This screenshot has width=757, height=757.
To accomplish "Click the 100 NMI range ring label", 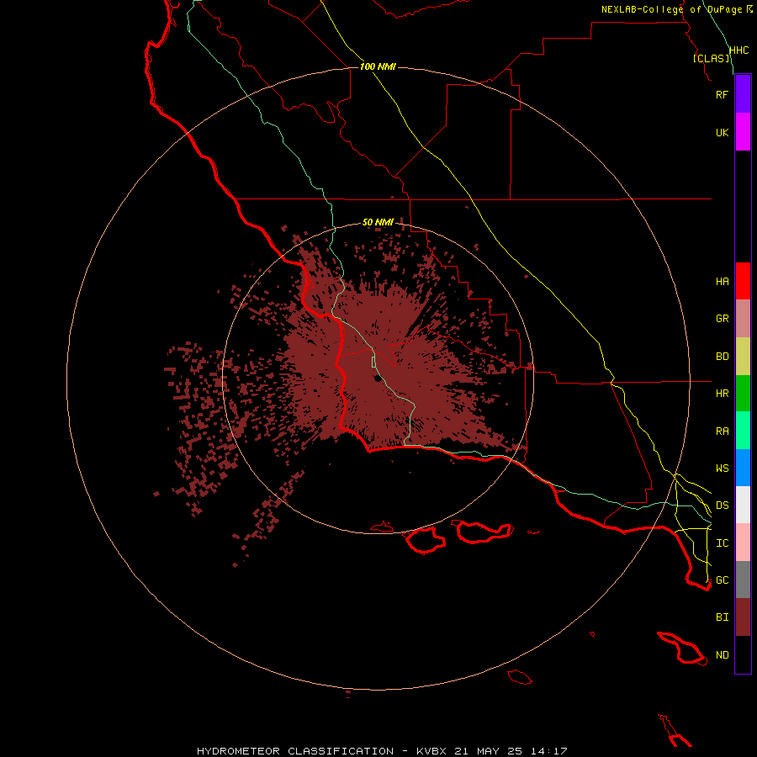I will (378, 66).
